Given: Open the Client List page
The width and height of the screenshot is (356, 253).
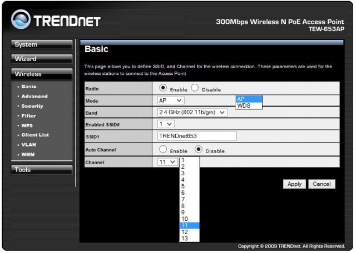Looking at the screenshot, I should (35, 135).
